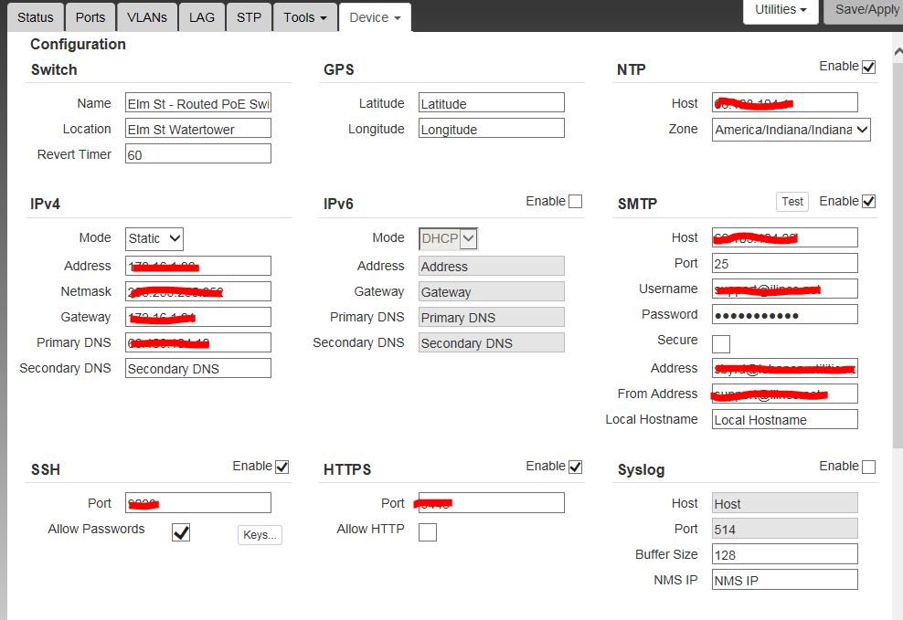Image resolution: width=903 pixels, height=620 pixels.
Task: Switch to the VLANs tab
Action: (x=147, y=17)
